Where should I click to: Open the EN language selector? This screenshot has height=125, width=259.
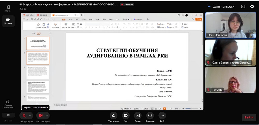[8, 115]
